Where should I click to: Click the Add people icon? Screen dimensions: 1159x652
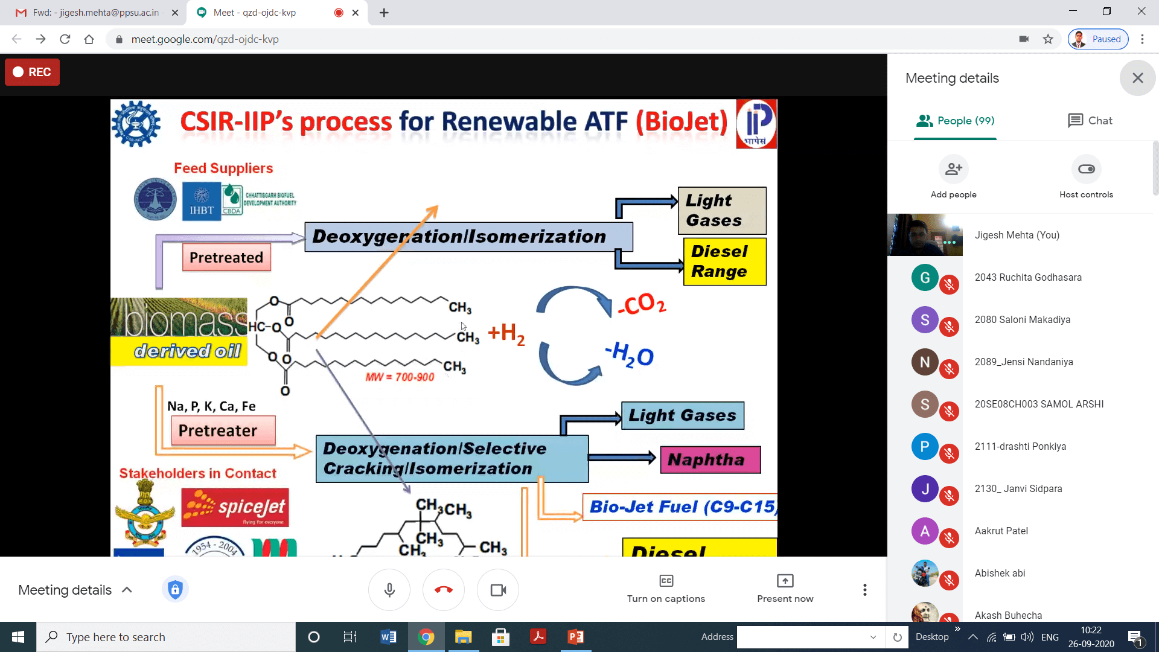click(x=953, y=170)
